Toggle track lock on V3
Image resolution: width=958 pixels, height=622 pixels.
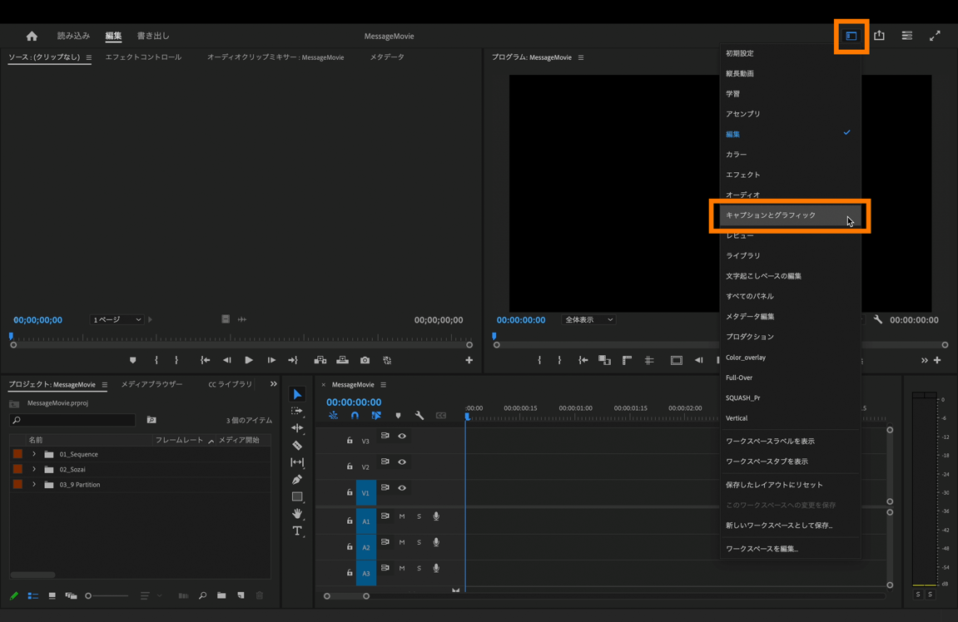click(350, 440)
